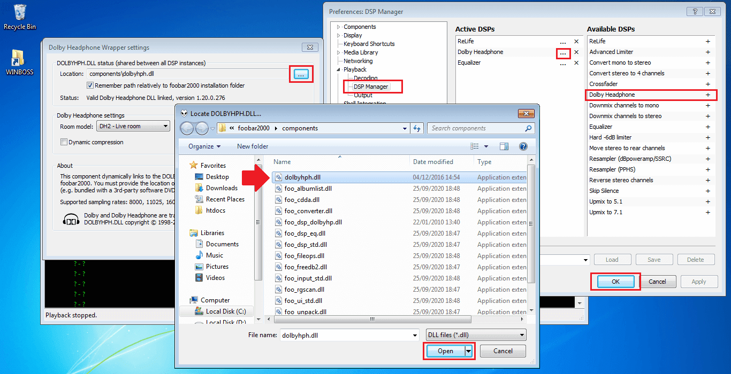Select Networking in preferences tree
The width and height of the screenshot is (731, 374).
tap(358, 61)
